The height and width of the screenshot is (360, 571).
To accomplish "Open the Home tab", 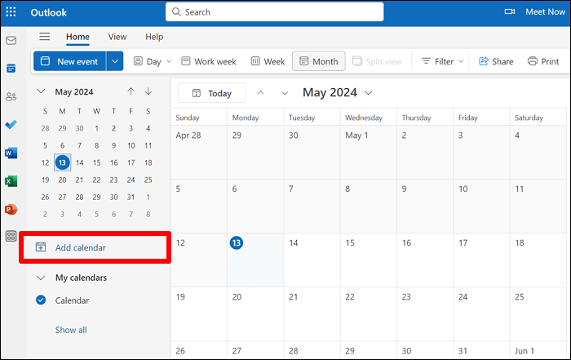I will click(x=77, y=37).
